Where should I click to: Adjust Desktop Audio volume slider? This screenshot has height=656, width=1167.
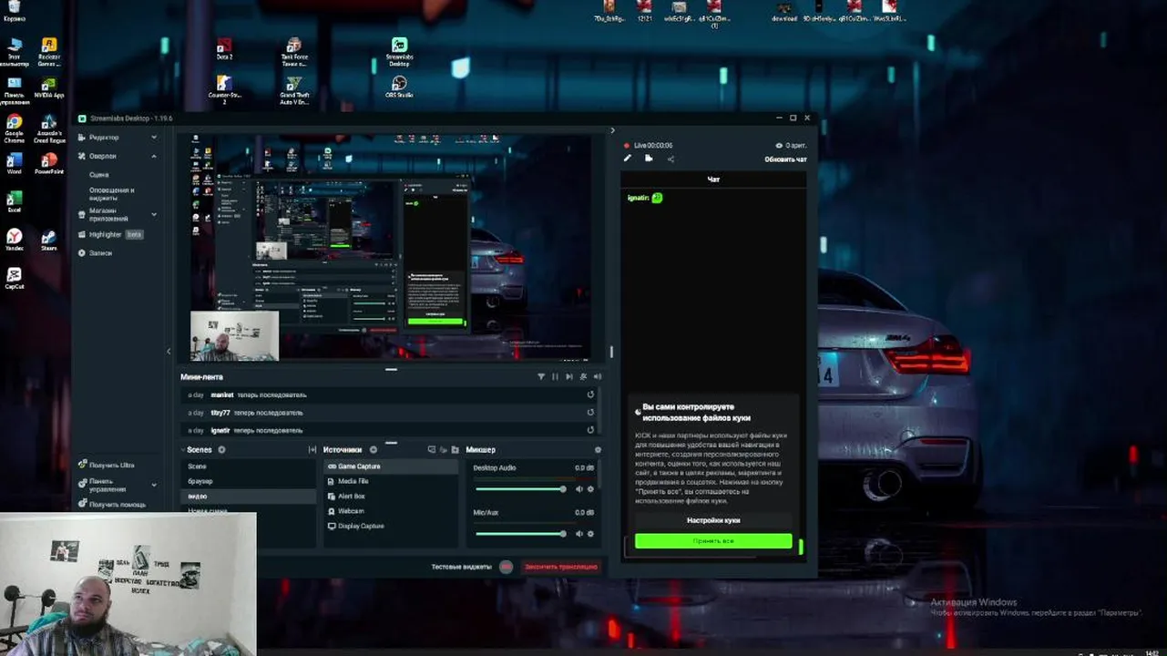click(x=519, y=489)
